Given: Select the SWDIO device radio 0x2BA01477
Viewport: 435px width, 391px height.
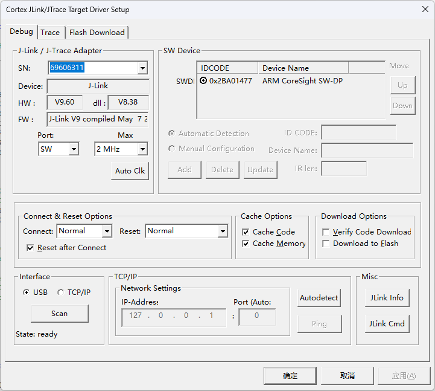Looking at the screenshot, I should [x=203, y=80].
